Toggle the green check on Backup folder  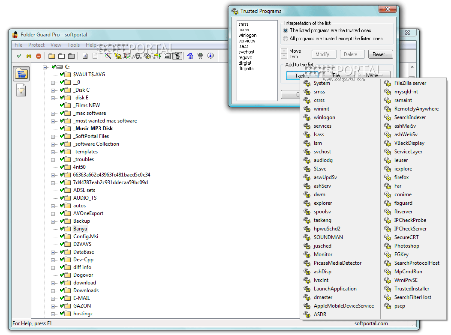[62, 221]
